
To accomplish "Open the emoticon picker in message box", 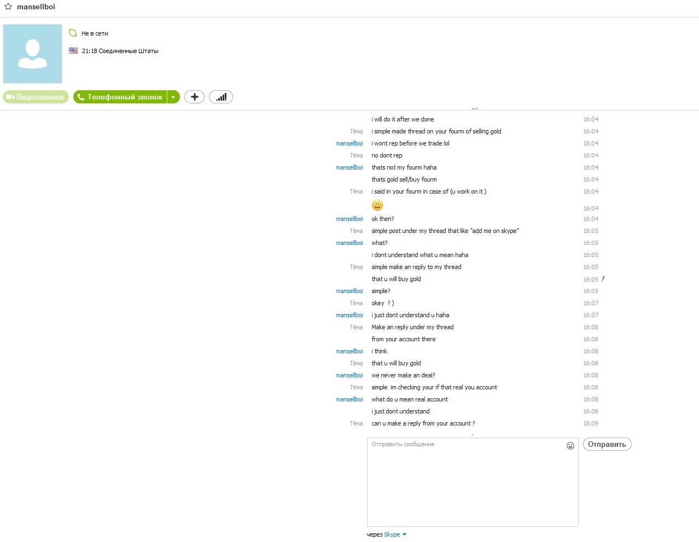I will tap(570, 446).
